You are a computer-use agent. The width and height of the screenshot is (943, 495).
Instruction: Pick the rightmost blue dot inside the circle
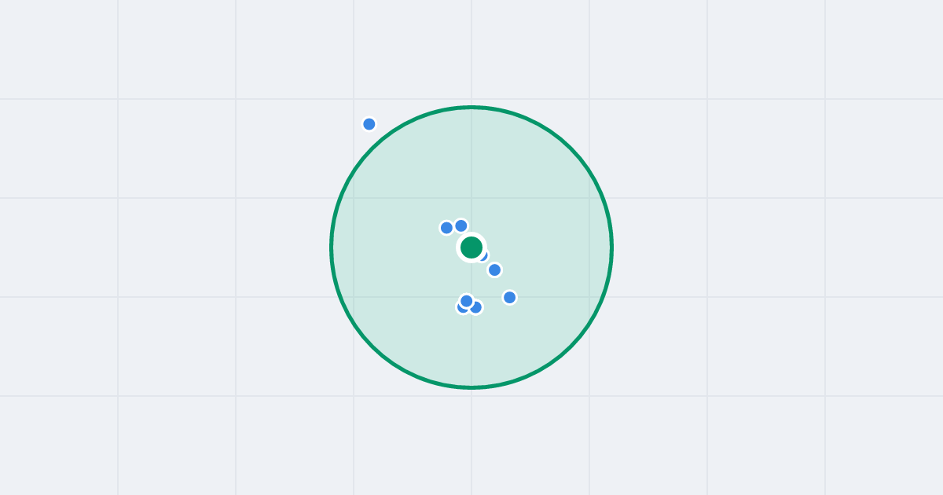pos(510,298)
